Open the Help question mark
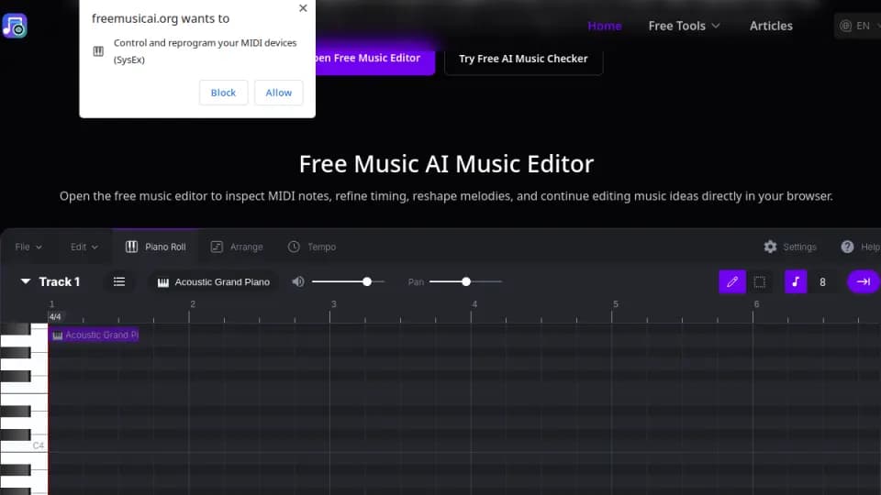 click(847, 247)
